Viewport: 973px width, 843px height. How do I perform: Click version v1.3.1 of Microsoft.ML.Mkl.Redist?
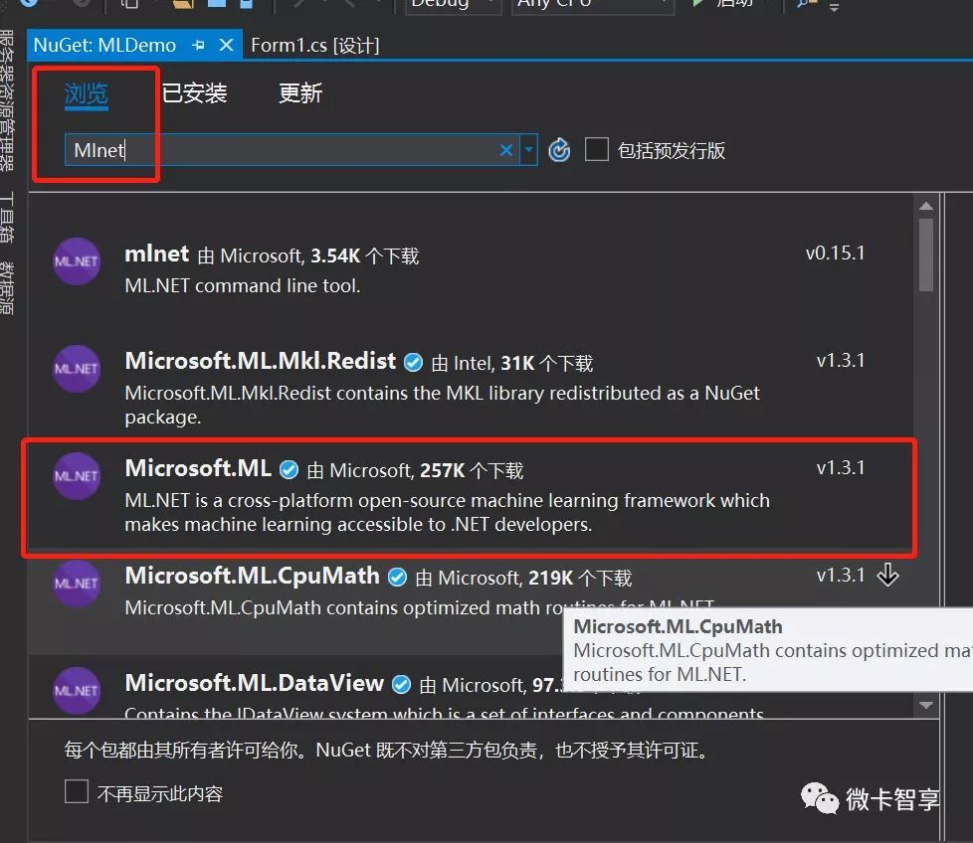(x=841, y=360)
